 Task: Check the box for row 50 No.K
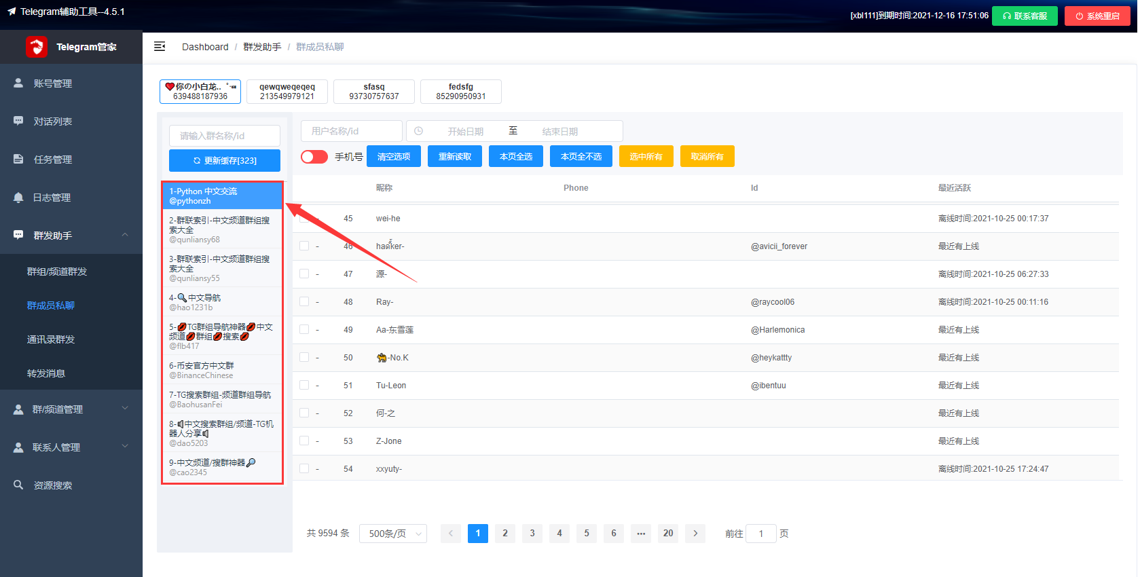coord(304,357)
